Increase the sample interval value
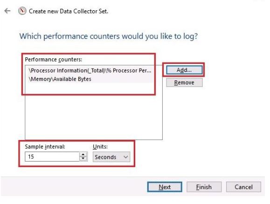The height and width of the screenshot is (204, 270). coord(83,155)
